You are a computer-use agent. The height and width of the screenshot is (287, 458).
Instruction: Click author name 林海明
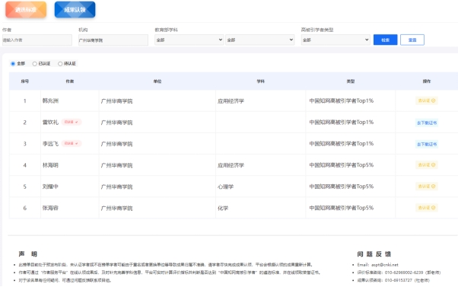tap(50, 165)
